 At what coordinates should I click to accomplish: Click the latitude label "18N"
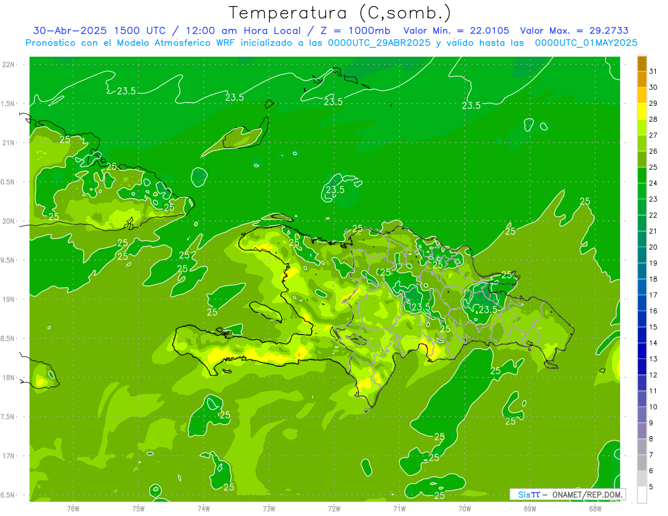[x=8, y=377]
